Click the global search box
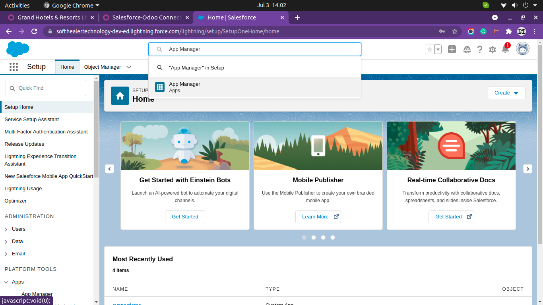This screenshot has height=305, width=543. pyautogui.click(x=255, y=49)
